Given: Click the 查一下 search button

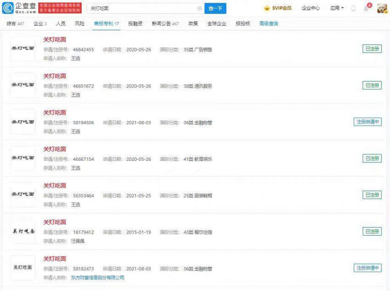Looking at the screenshot, I should tap(215, 8).
